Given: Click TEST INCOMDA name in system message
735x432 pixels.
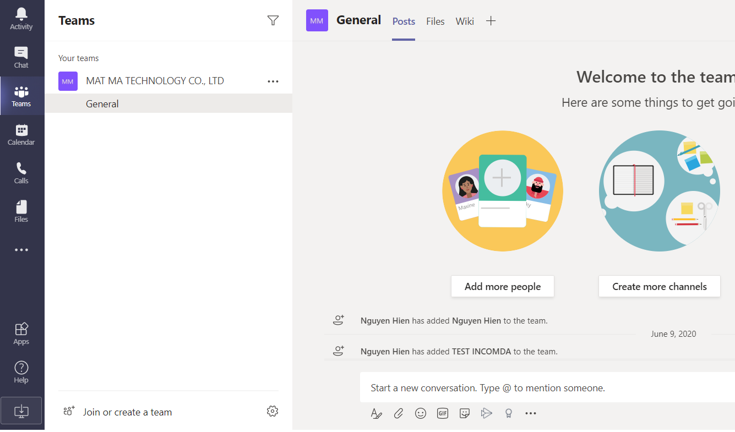Looking at the screenshot, I should [x=482, y=351].
